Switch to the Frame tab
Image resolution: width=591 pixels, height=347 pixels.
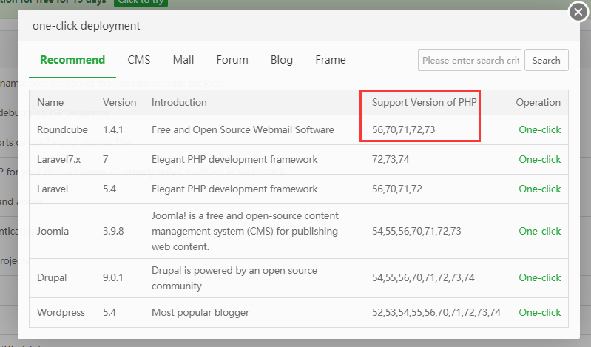(x=330, y=60)
